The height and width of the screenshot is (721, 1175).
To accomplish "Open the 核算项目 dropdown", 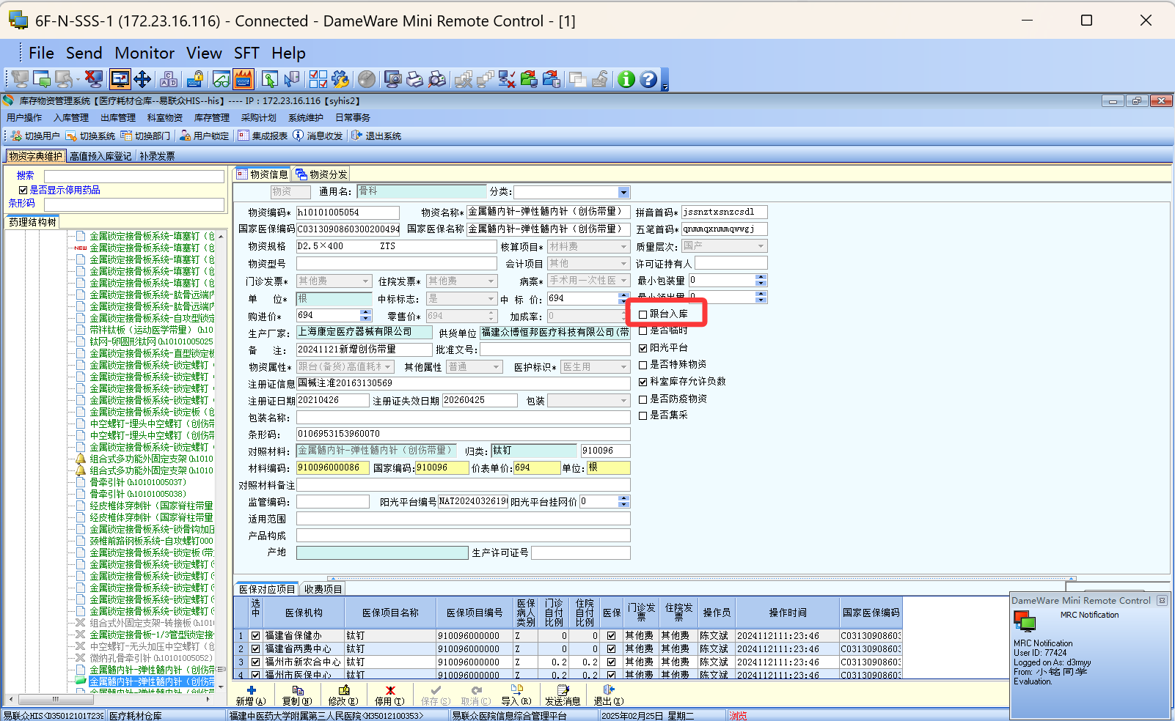I will [624, 246].
